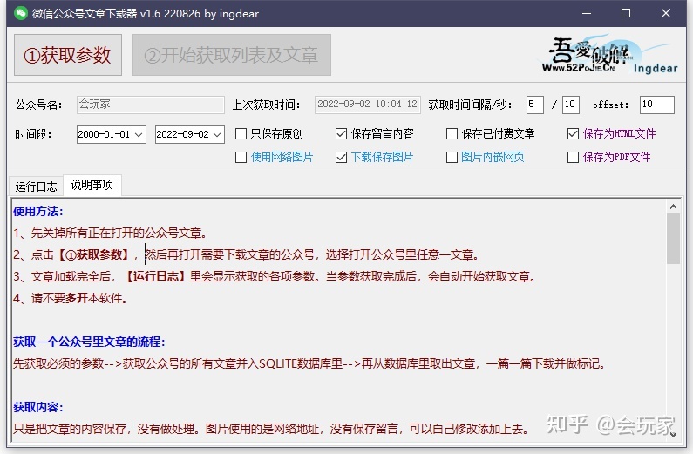Uncheck 下载保存图片 checkbox

pos(341,157)
